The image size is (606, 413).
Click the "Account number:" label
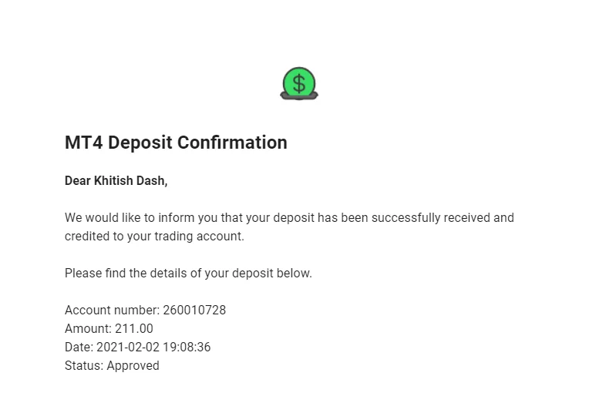point(112,311)
